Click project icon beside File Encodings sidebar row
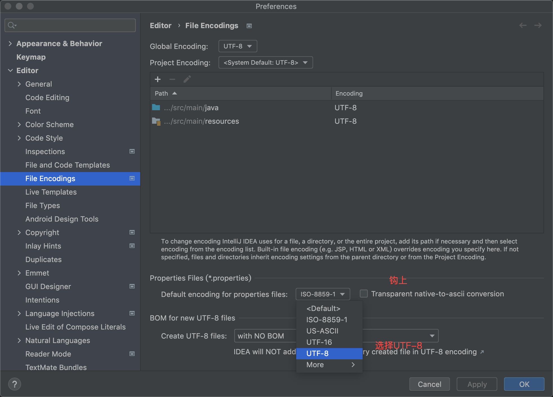This screenshot has width=553, height=397. tap(132, 178)
